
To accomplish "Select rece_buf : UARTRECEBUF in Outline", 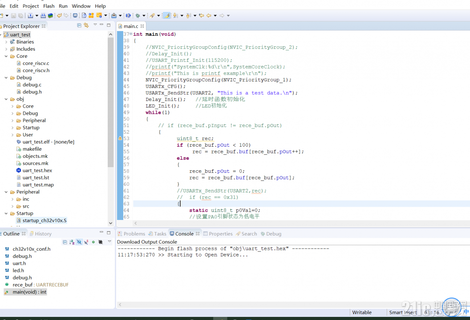I will 37,285.
